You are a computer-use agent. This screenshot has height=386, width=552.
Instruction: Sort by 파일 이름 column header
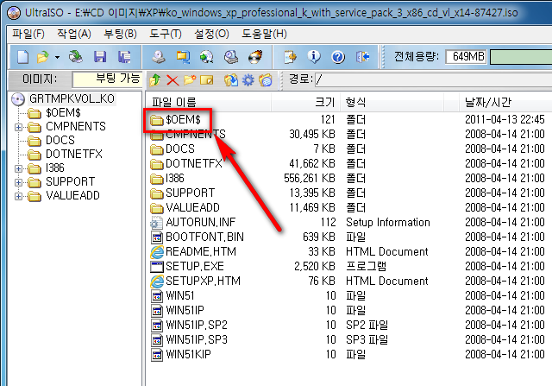(x=208, y=102)
